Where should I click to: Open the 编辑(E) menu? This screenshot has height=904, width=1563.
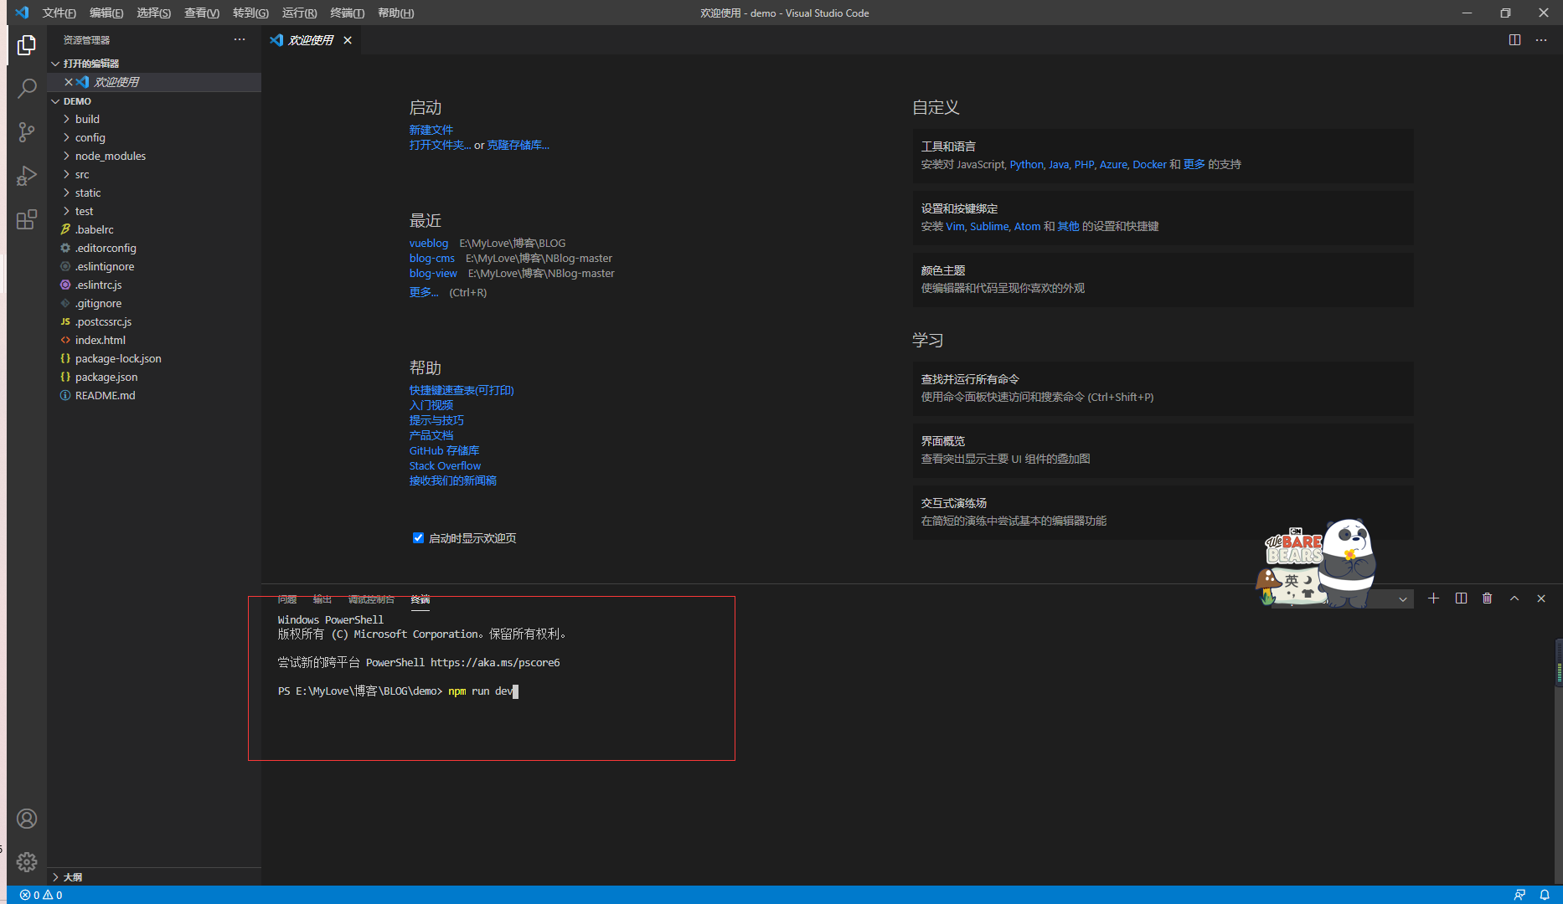[106, 13]
